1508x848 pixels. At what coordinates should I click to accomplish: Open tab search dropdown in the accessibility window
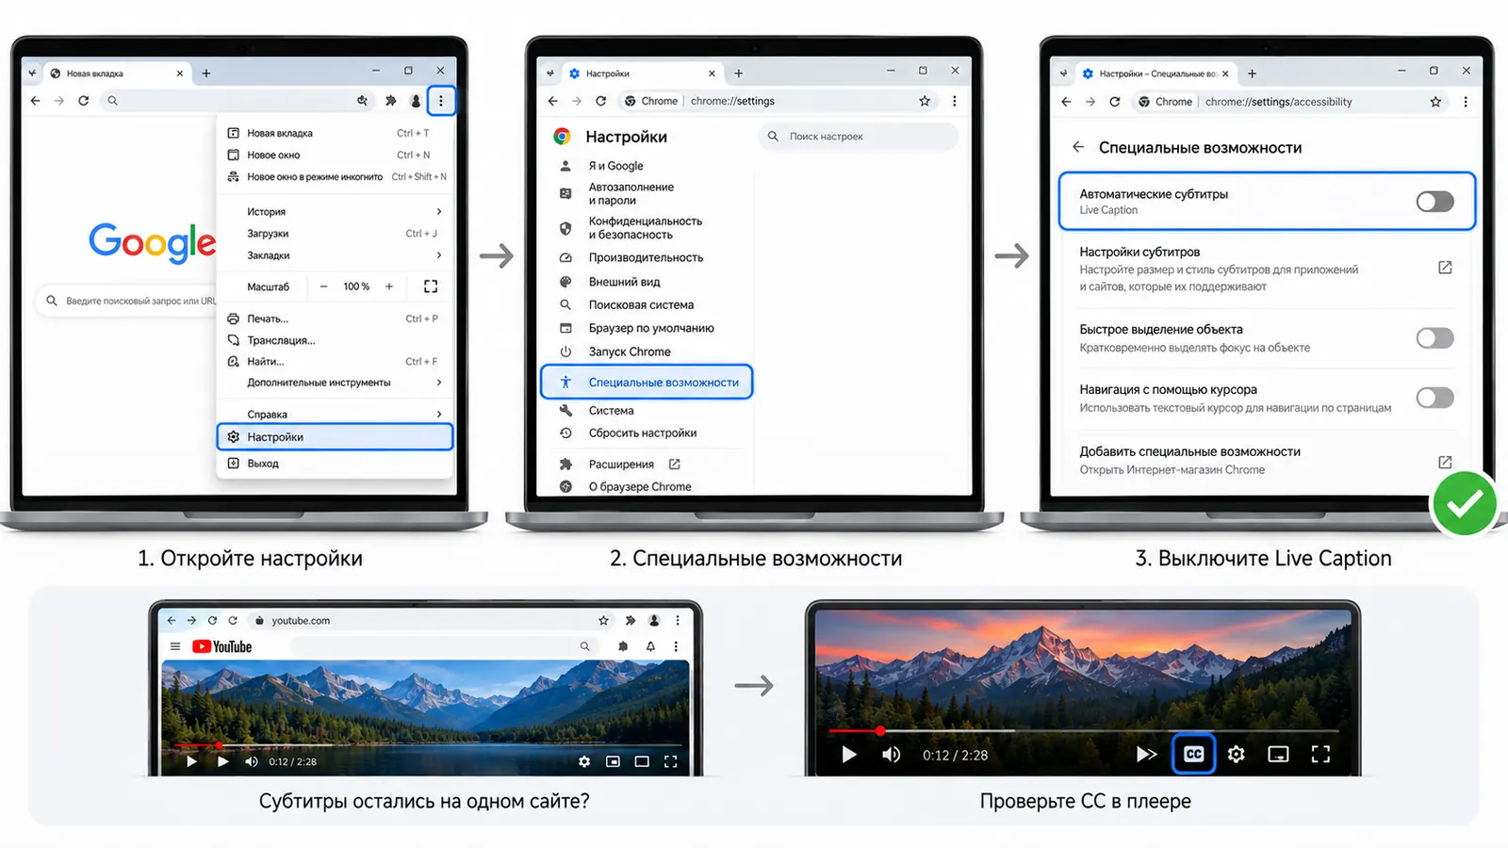1064,73
